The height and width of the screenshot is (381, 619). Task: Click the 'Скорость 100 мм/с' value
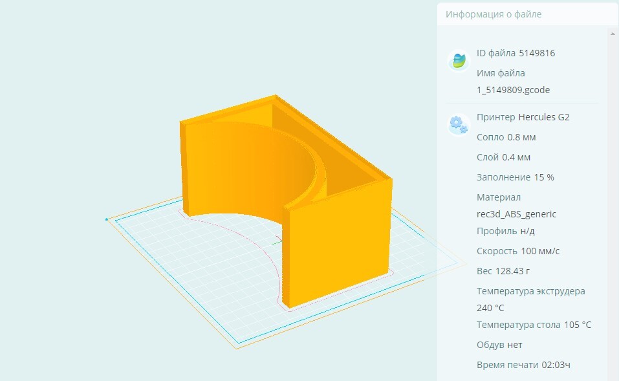518,252
